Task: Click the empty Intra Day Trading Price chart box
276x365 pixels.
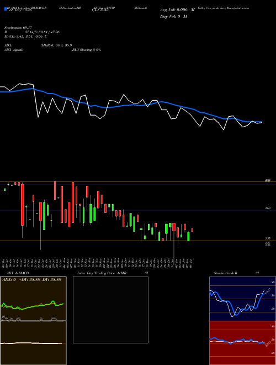Action: tap(110, 310)
